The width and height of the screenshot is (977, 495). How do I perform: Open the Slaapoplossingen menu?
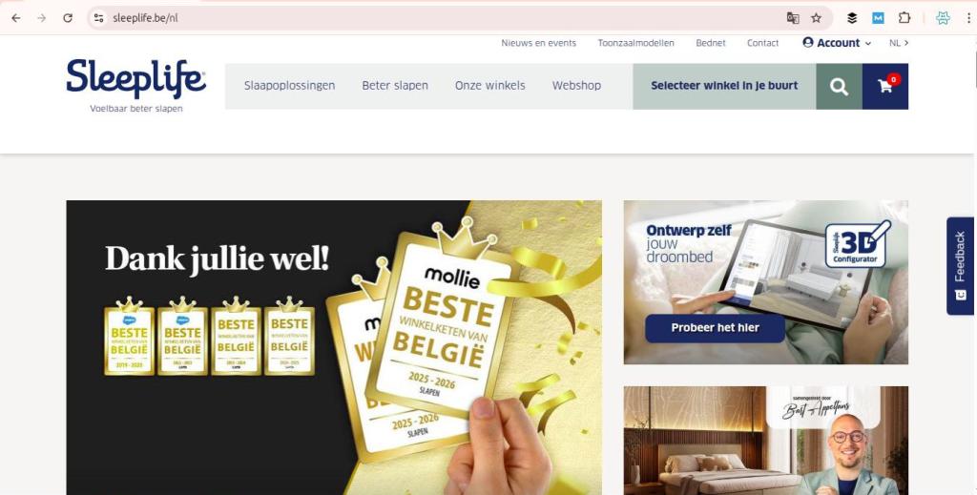290,86
